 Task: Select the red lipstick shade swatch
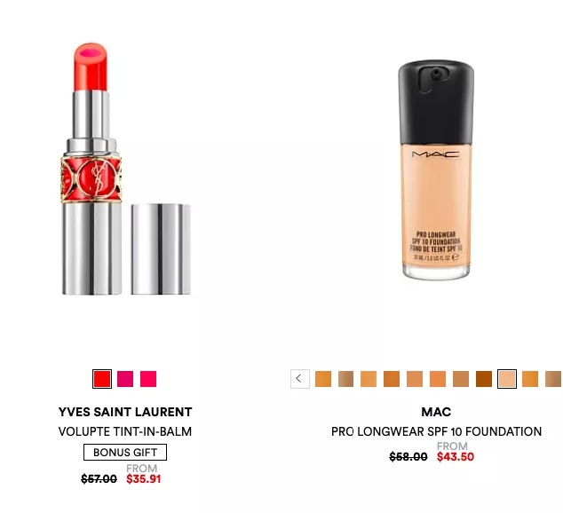click(102, 379)
